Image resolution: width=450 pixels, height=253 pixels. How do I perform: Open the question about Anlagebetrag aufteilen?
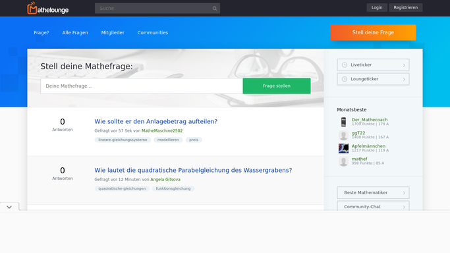(x=156, y=121)
